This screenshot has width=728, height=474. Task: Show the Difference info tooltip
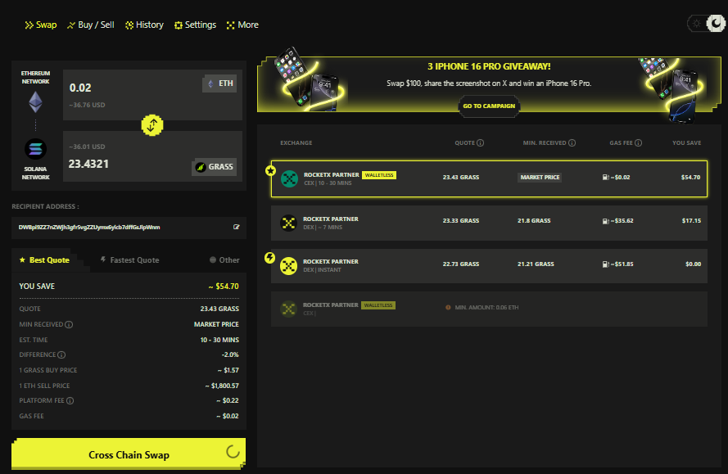point(61,354)
